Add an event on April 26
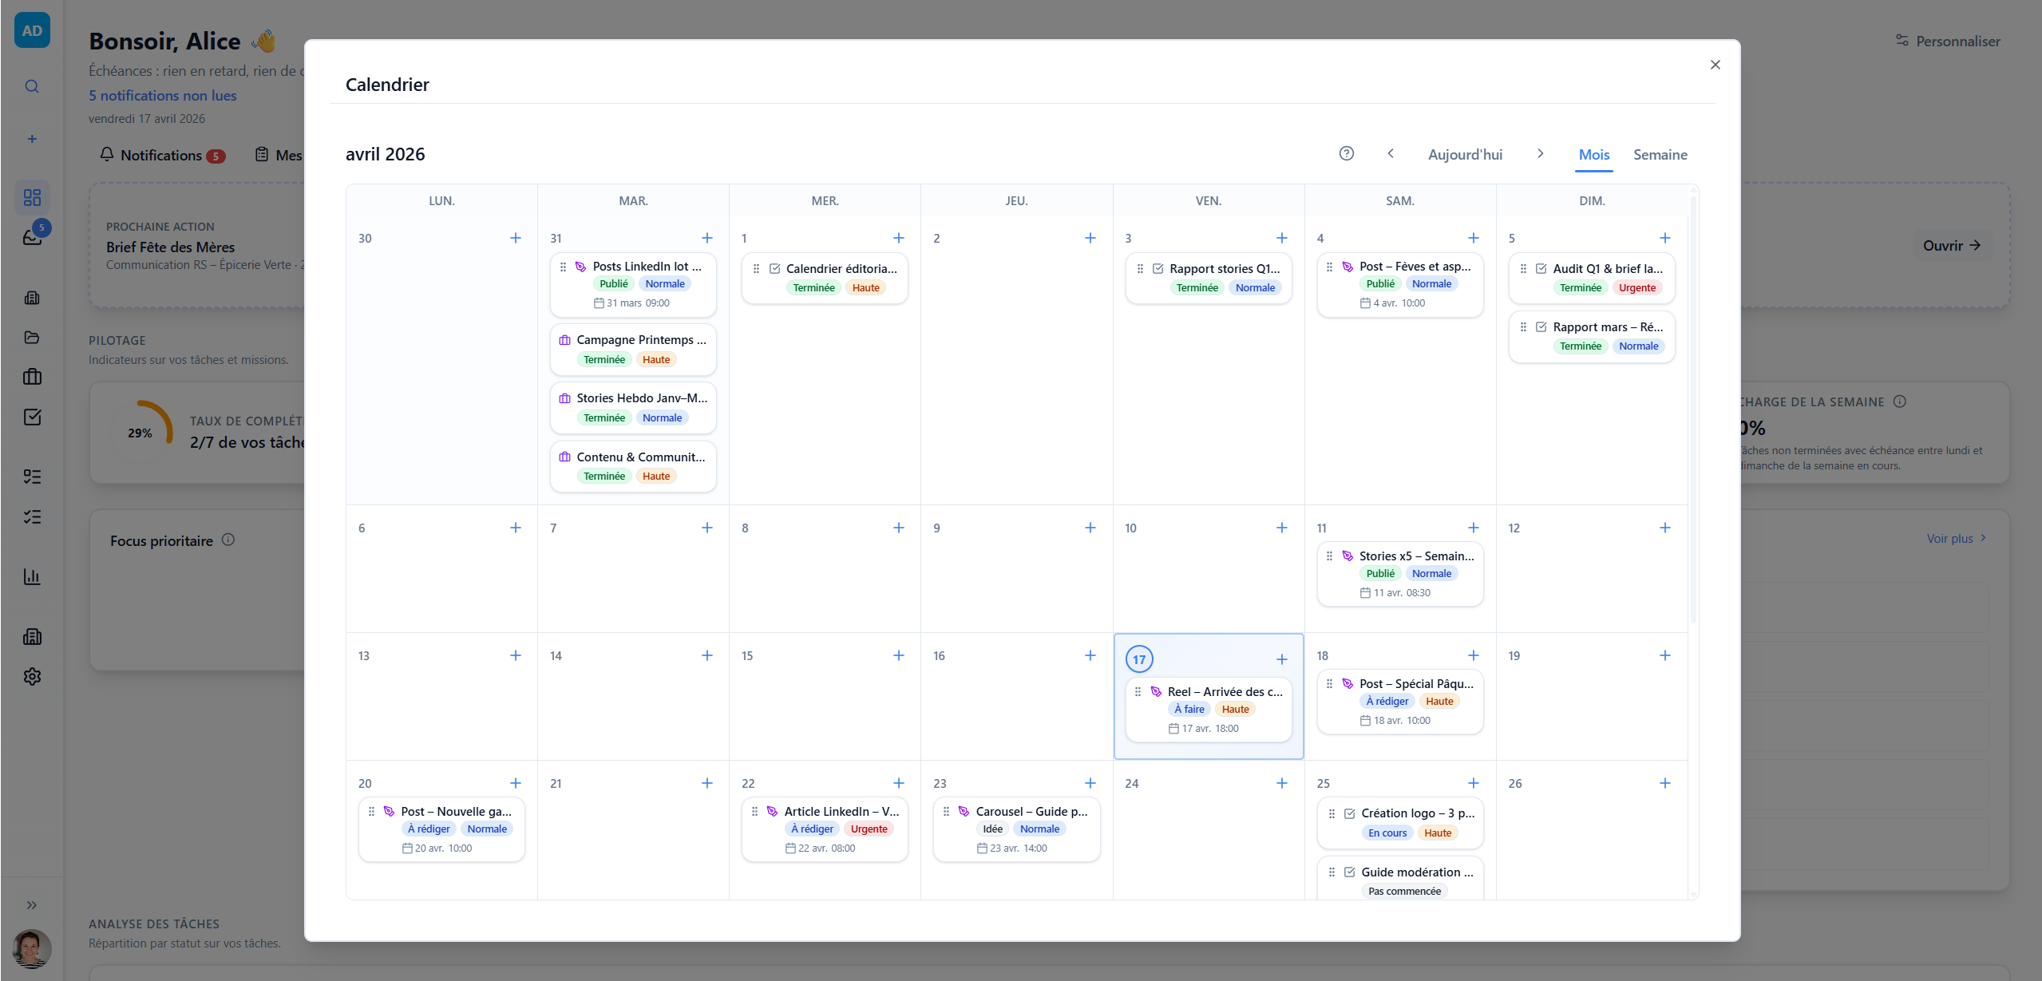The image size is (2042, 981). point(1665,783)
